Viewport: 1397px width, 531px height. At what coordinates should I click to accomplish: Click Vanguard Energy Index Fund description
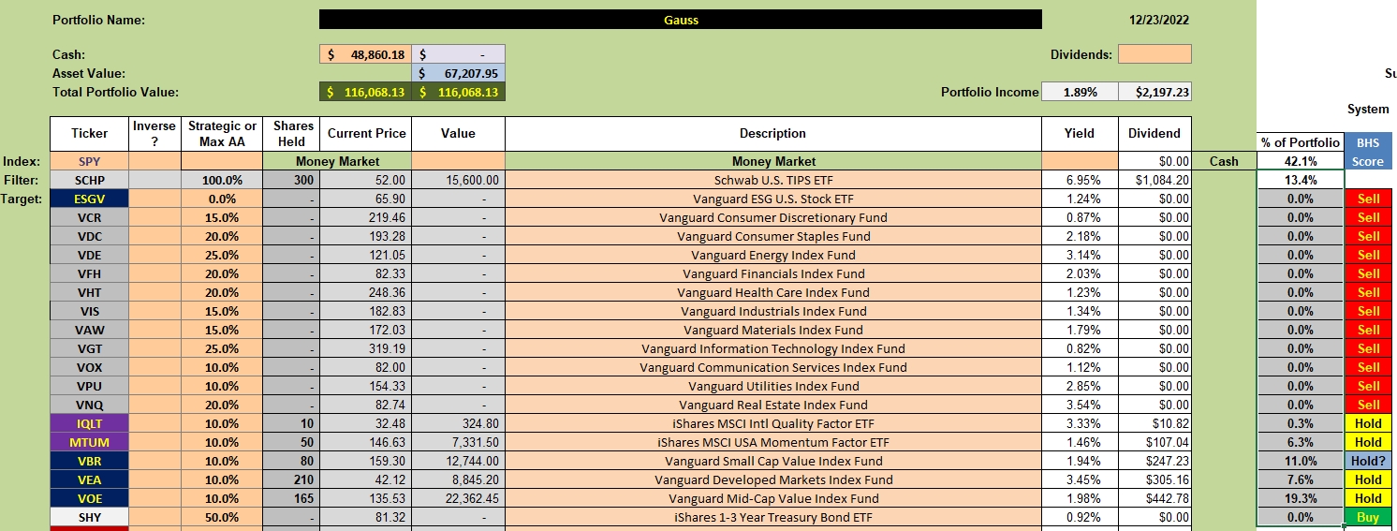click(x=773, y=255)
